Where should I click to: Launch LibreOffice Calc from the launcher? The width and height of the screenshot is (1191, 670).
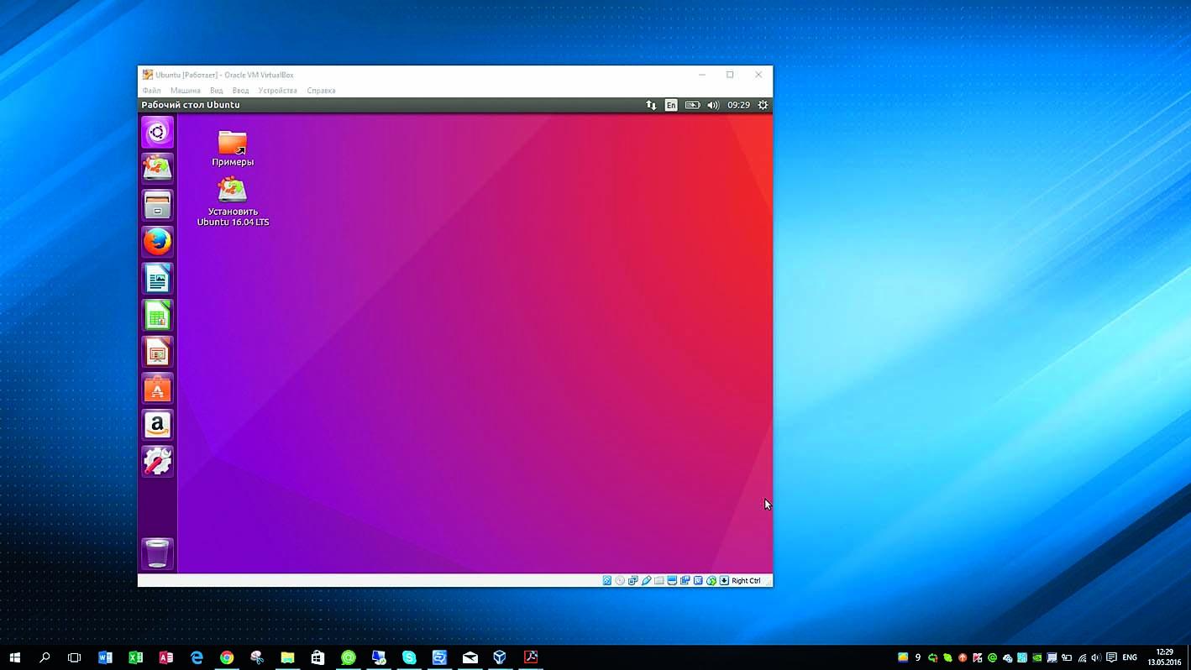[x=157, y=316]
